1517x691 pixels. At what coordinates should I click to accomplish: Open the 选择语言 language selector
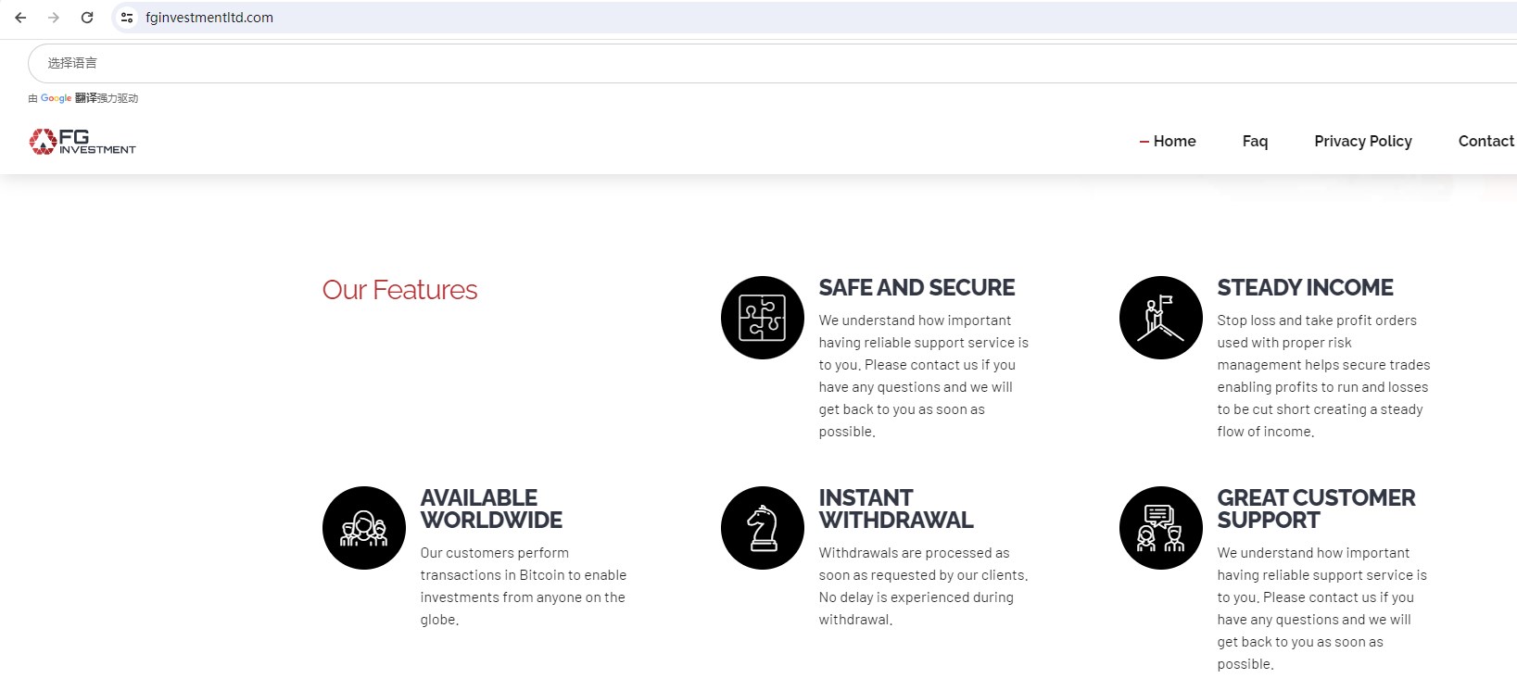click(x=772, y=63)
